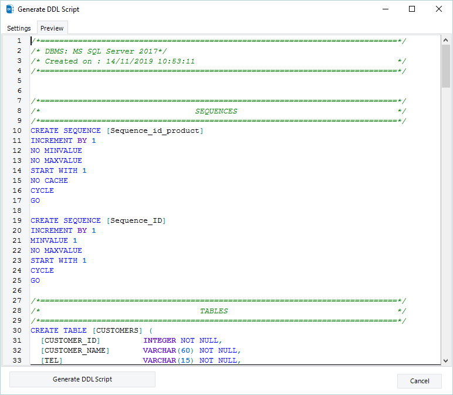Maximize the Generate DDL Script window
Image resolution: width=453 pixels, height=395 pixels.
[x=412, y=9]
